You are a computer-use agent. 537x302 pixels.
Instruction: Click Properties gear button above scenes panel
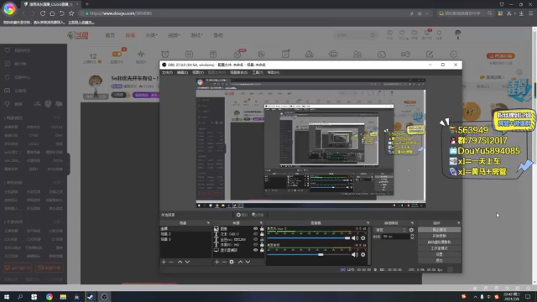[242, 215]
